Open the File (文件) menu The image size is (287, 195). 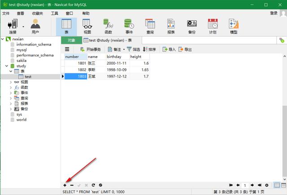point(6,13)
